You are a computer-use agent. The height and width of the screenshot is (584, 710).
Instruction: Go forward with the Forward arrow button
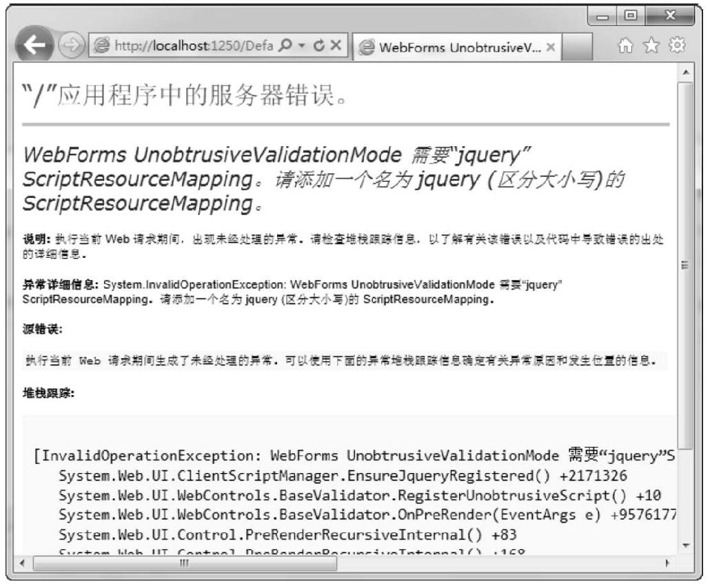[72, 46]
